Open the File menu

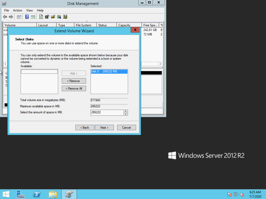7,10
